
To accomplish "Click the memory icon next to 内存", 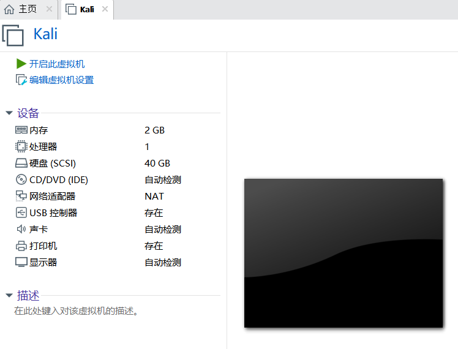I will click(21, 130).
